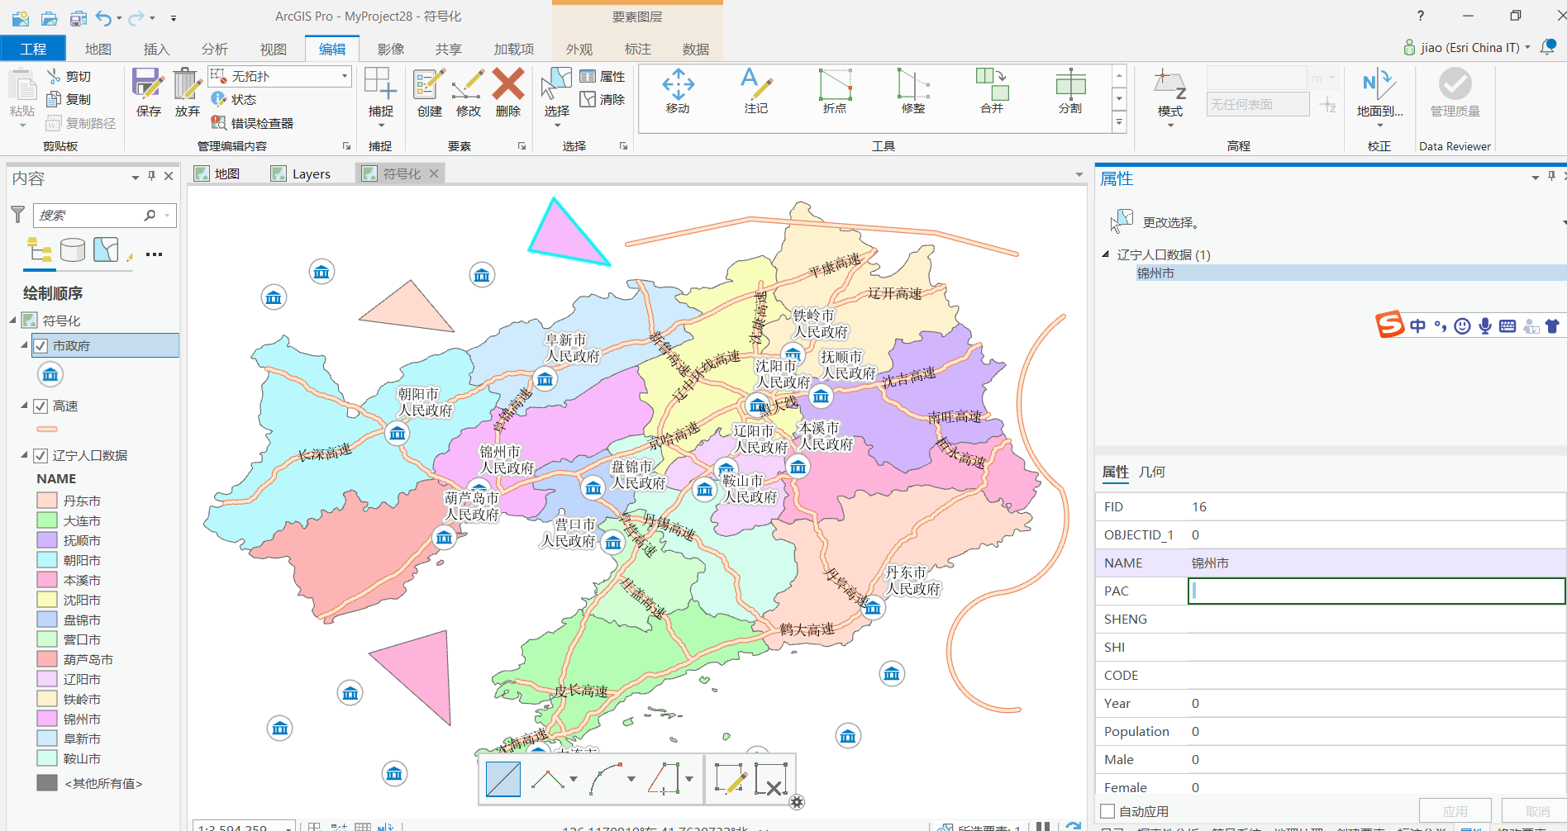Image resolution: width=1567 pixels, height=831 pixels.
Task: Select the 删除 (Delete) tool
Action: [507, 93]
